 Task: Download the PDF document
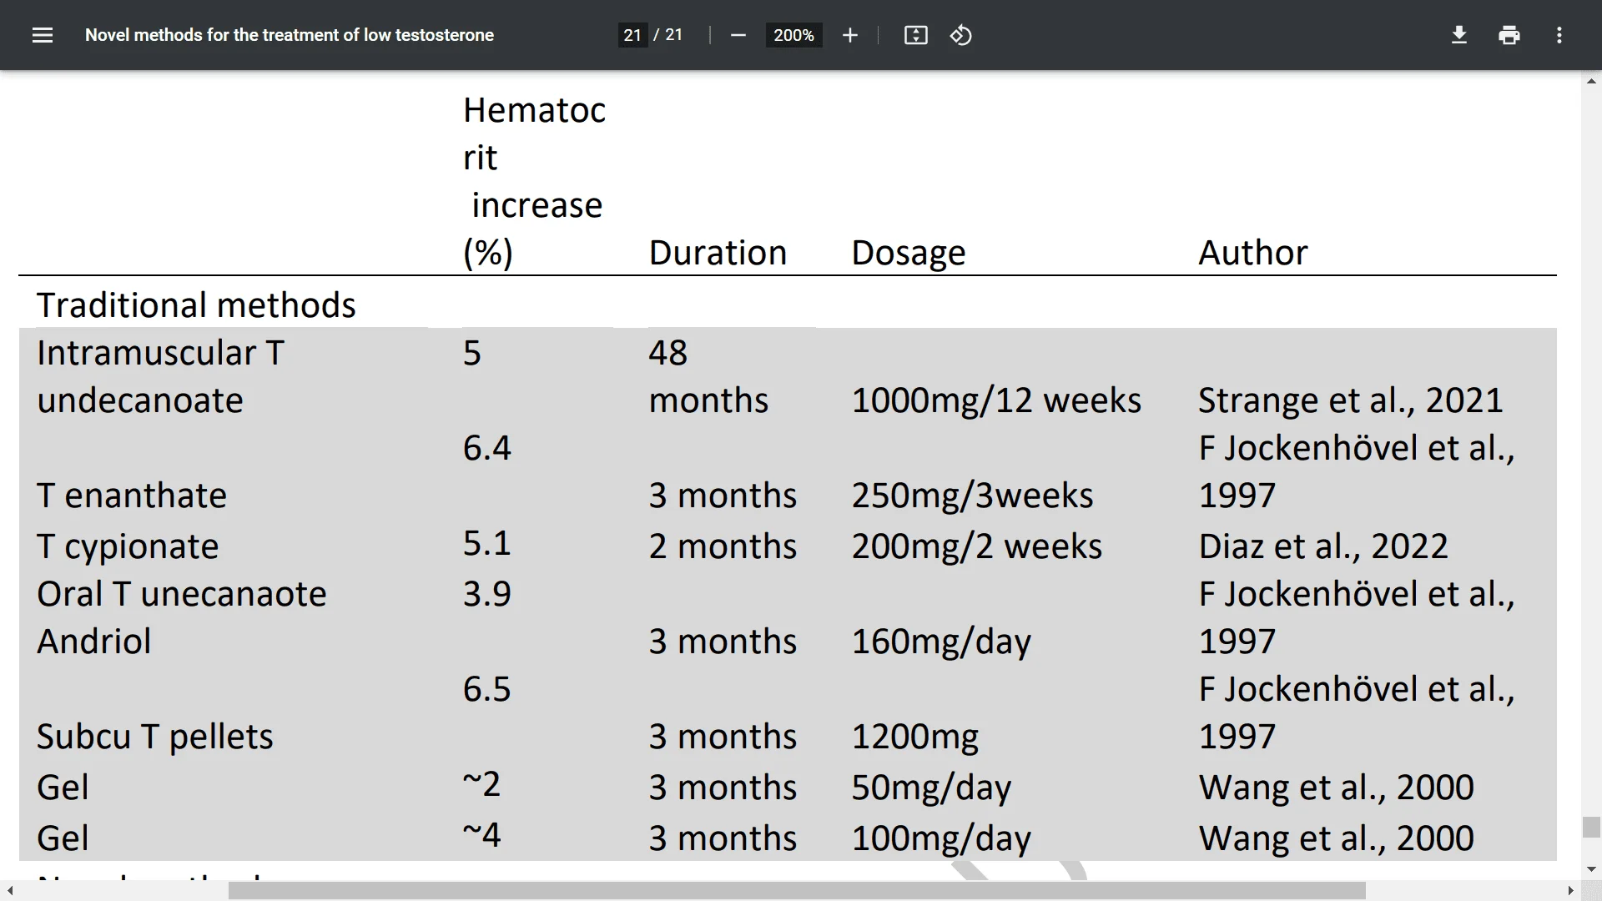(x=1459, y=35)
